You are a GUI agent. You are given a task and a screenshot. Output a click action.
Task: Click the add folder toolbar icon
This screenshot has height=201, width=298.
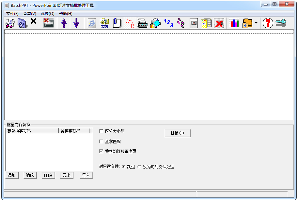(x=23, y=23)
